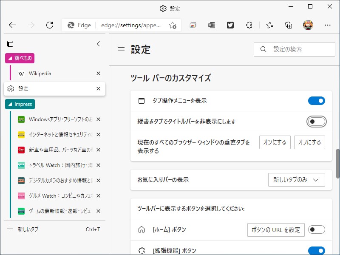The width and height of the screenshot is (340, 255).
Task: Click the settings hamburger menu icon
Action: (x=121, y=49)
